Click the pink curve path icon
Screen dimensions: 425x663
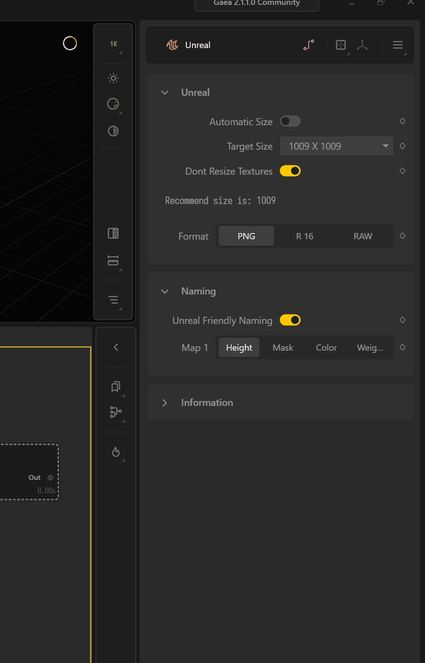click(309, 45)
